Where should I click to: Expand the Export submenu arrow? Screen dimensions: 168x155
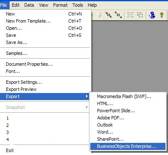point(87,96)
